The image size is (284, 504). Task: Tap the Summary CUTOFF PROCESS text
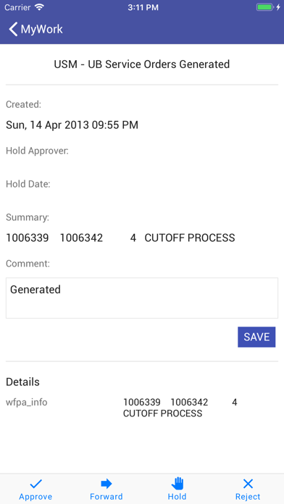coord(190,238)
